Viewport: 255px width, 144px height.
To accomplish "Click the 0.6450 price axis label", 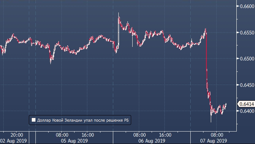I will point(247,85).
